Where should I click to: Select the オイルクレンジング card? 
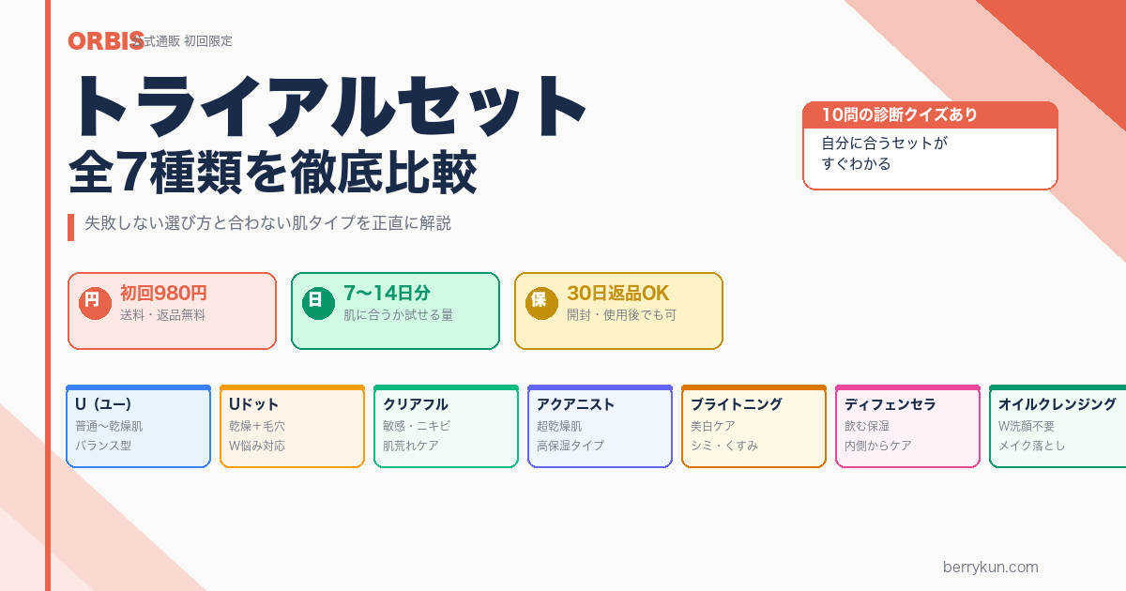tap(1058, 426)
